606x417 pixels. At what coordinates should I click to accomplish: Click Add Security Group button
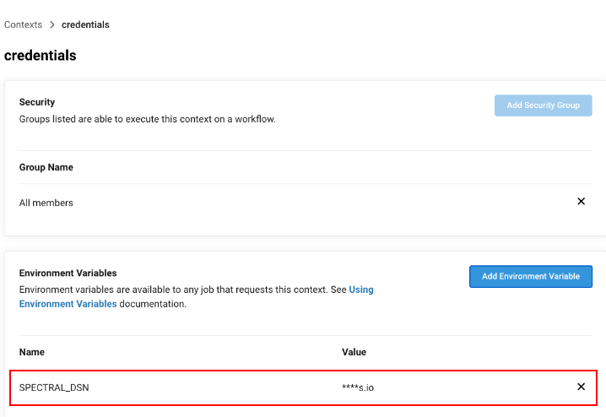[543, 106]
